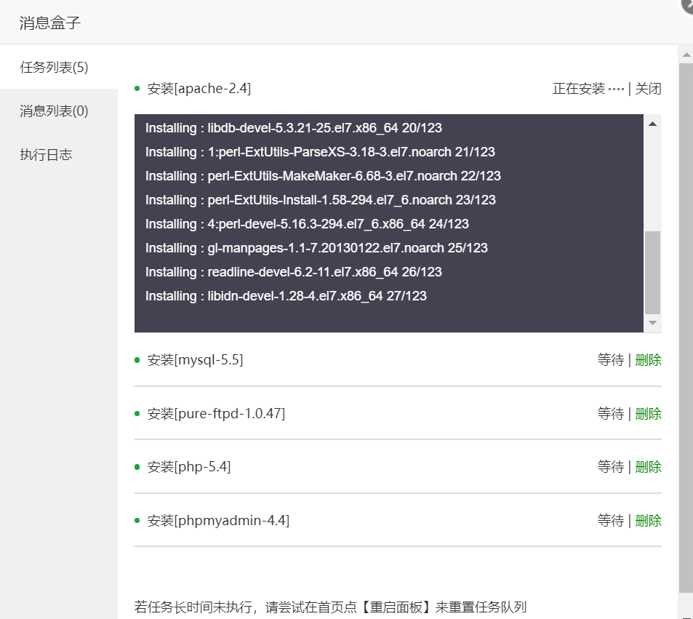Delete the pure-ftpd-1.0.47 install task

pyautogui.click(x=648, y=413)
